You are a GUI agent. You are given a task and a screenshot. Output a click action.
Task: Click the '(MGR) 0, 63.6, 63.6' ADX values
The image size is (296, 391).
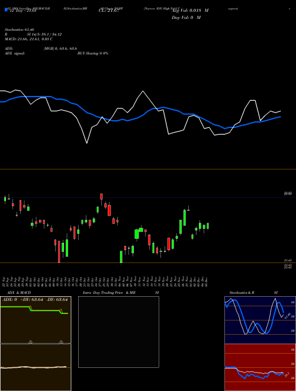pos(60,49)
